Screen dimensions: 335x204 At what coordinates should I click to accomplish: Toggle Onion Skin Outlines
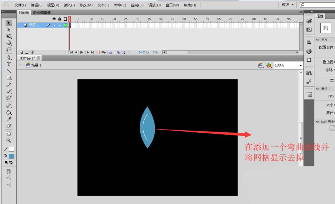tap(115, 52)
